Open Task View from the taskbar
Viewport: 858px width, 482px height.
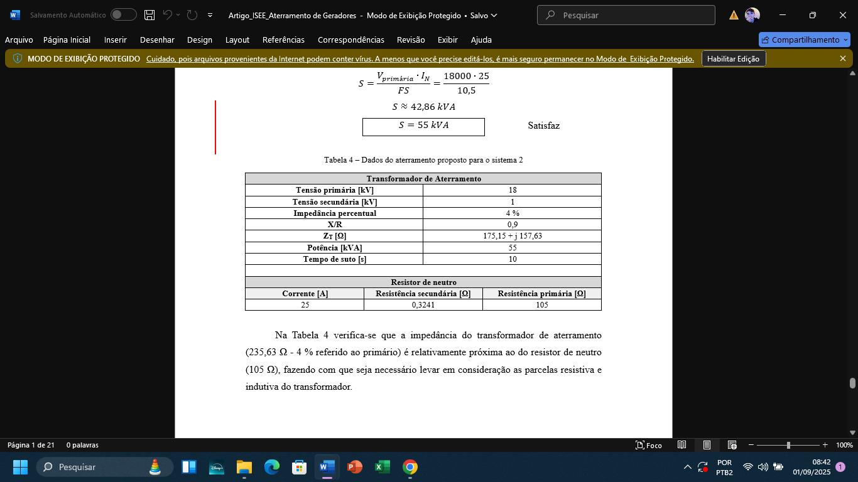(x=189, y=467)
